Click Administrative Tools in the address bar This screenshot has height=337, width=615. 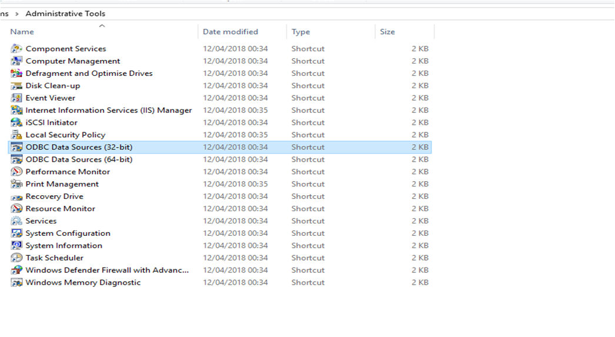tap(65, 14)
